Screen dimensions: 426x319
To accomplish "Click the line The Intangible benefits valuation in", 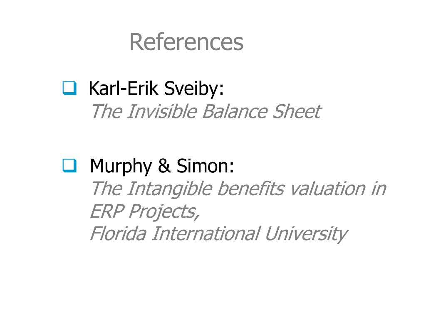I will point(238,189).
